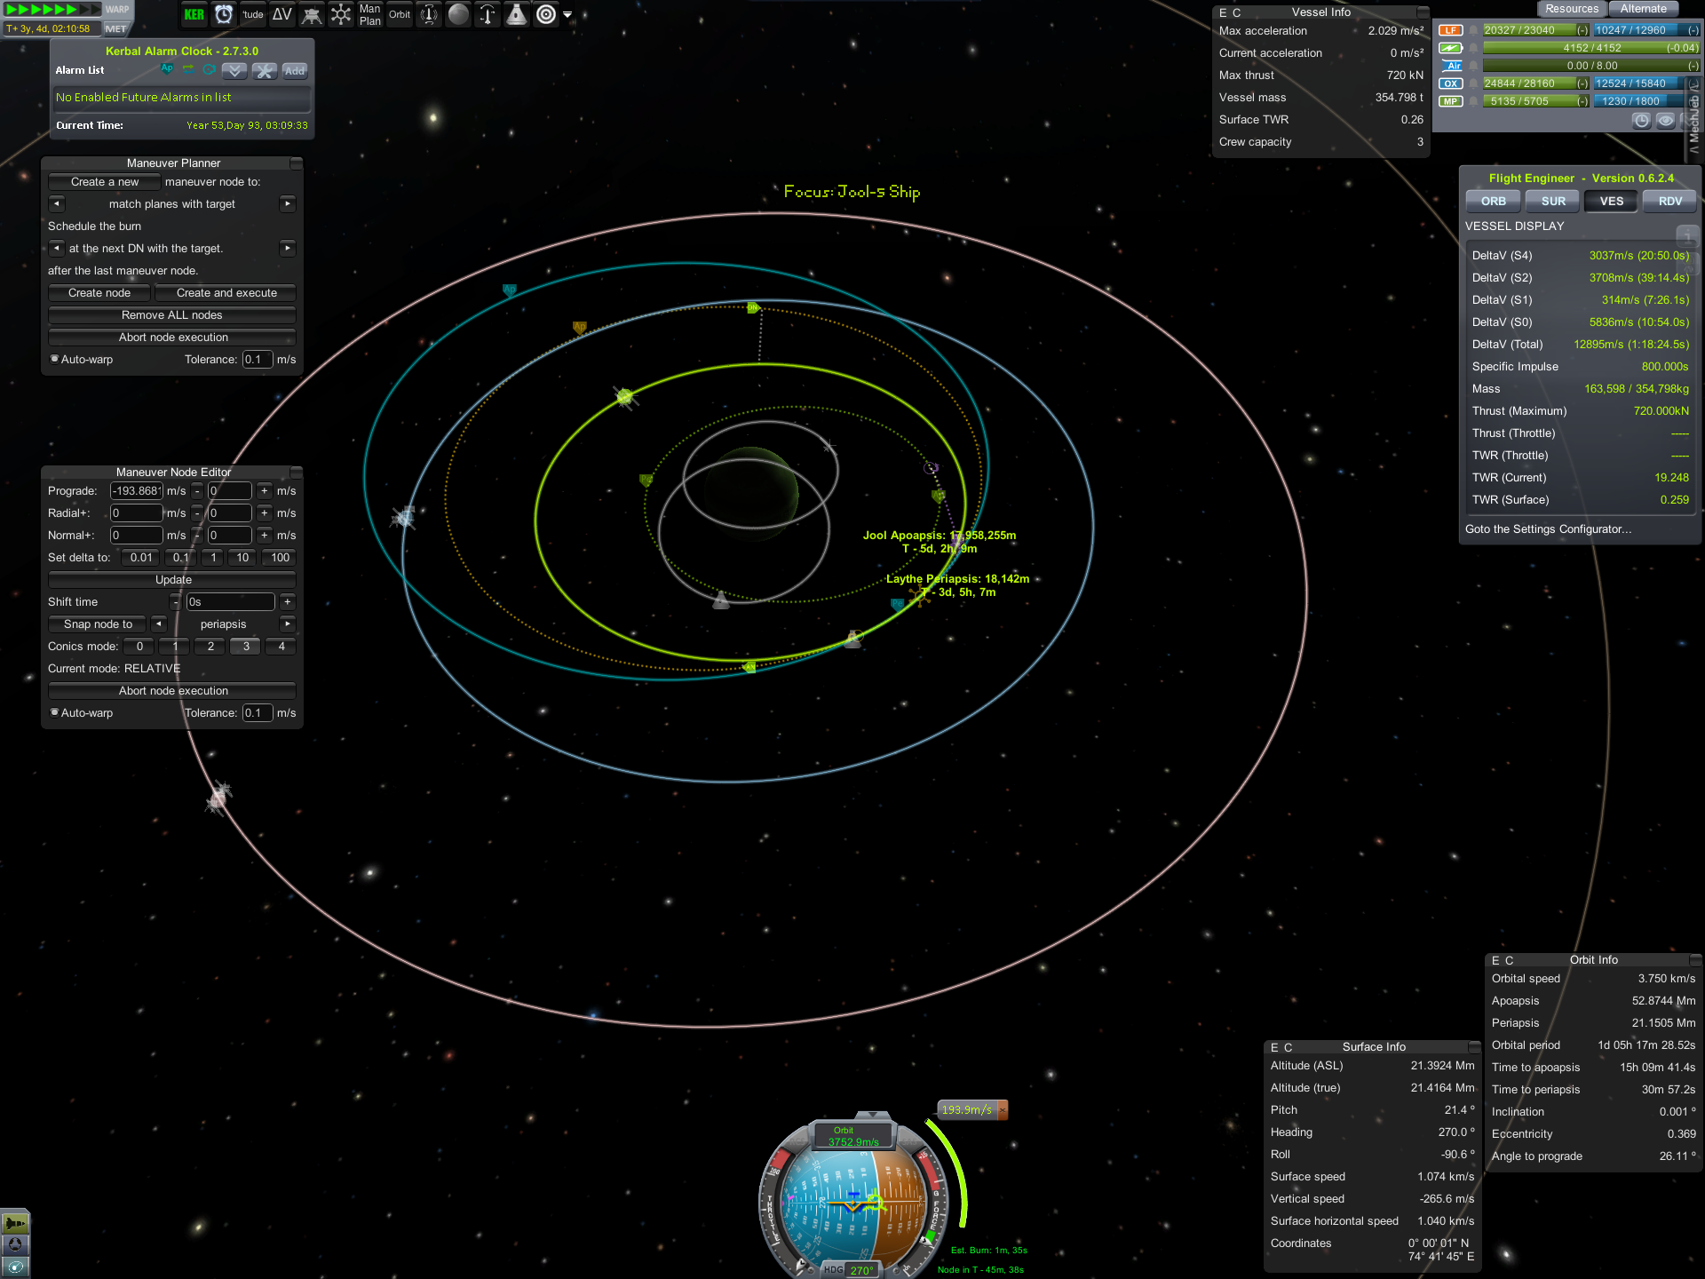Click the rocket with arrows toolbar icon
This screenshot has height=1279, width=1705.
(x=488, y=14)
